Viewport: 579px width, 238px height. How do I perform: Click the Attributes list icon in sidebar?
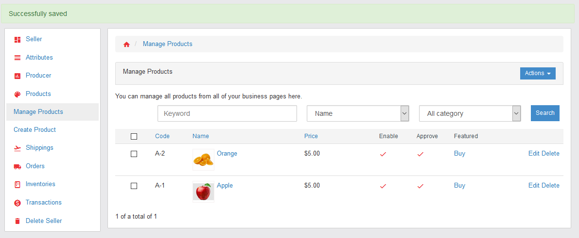click(x=18, y=58)
